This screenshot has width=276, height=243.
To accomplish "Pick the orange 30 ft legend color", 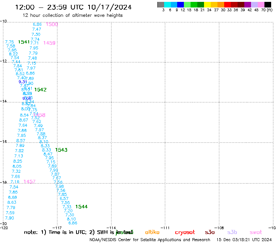I will pyautogui.click(x=221, y=4).
